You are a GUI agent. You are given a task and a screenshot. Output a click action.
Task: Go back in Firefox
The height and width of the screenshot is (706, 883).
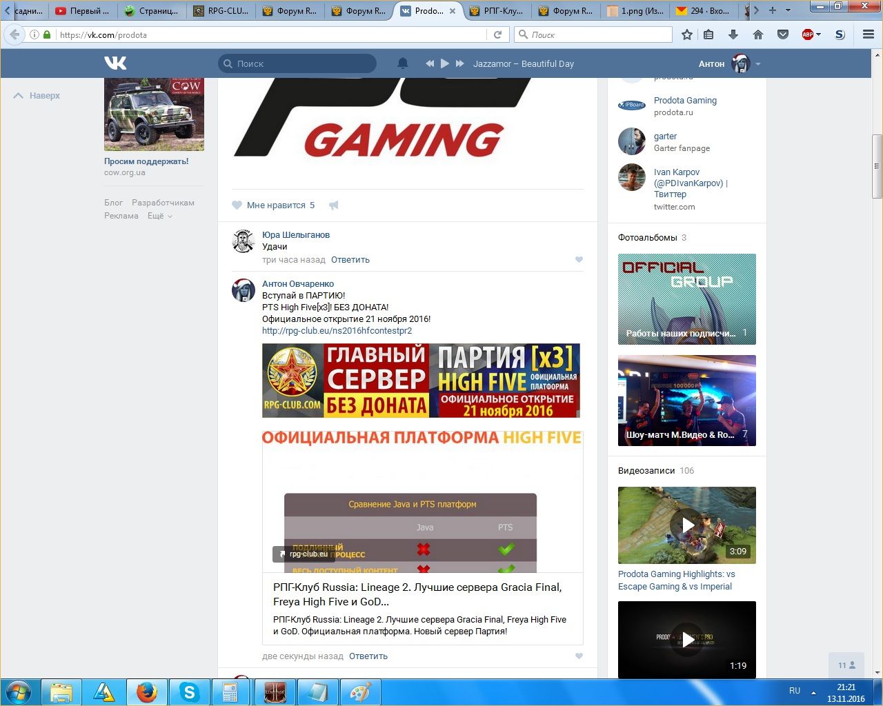click(14, 34)
